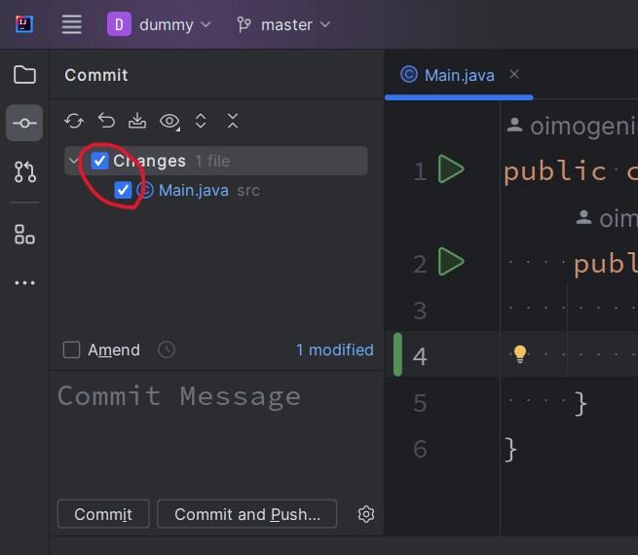The image size is (638, 555).
Task: Open the Pull Requests sidebar icon
Action: tap(24, 173)
